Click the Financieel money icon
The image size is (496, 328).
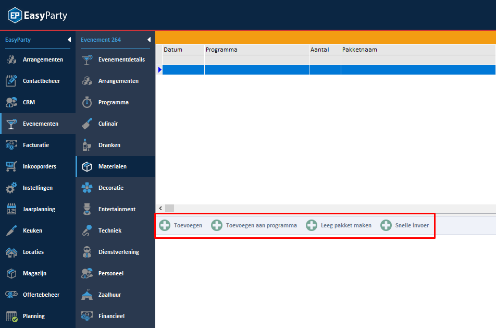[87, 316]
